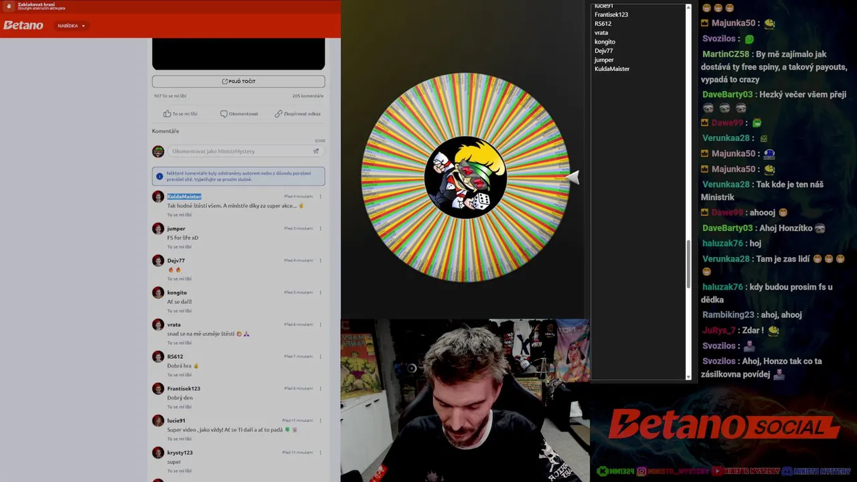Viewport: 857px width, 482px height.
Task: Select jumper in the wheel names list
Action: click(604, 60)
